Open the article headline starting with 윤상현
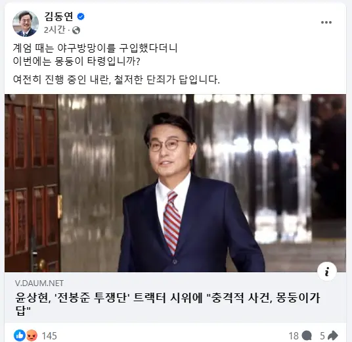This screenshot has width=352, height=342. pos(167,304)
